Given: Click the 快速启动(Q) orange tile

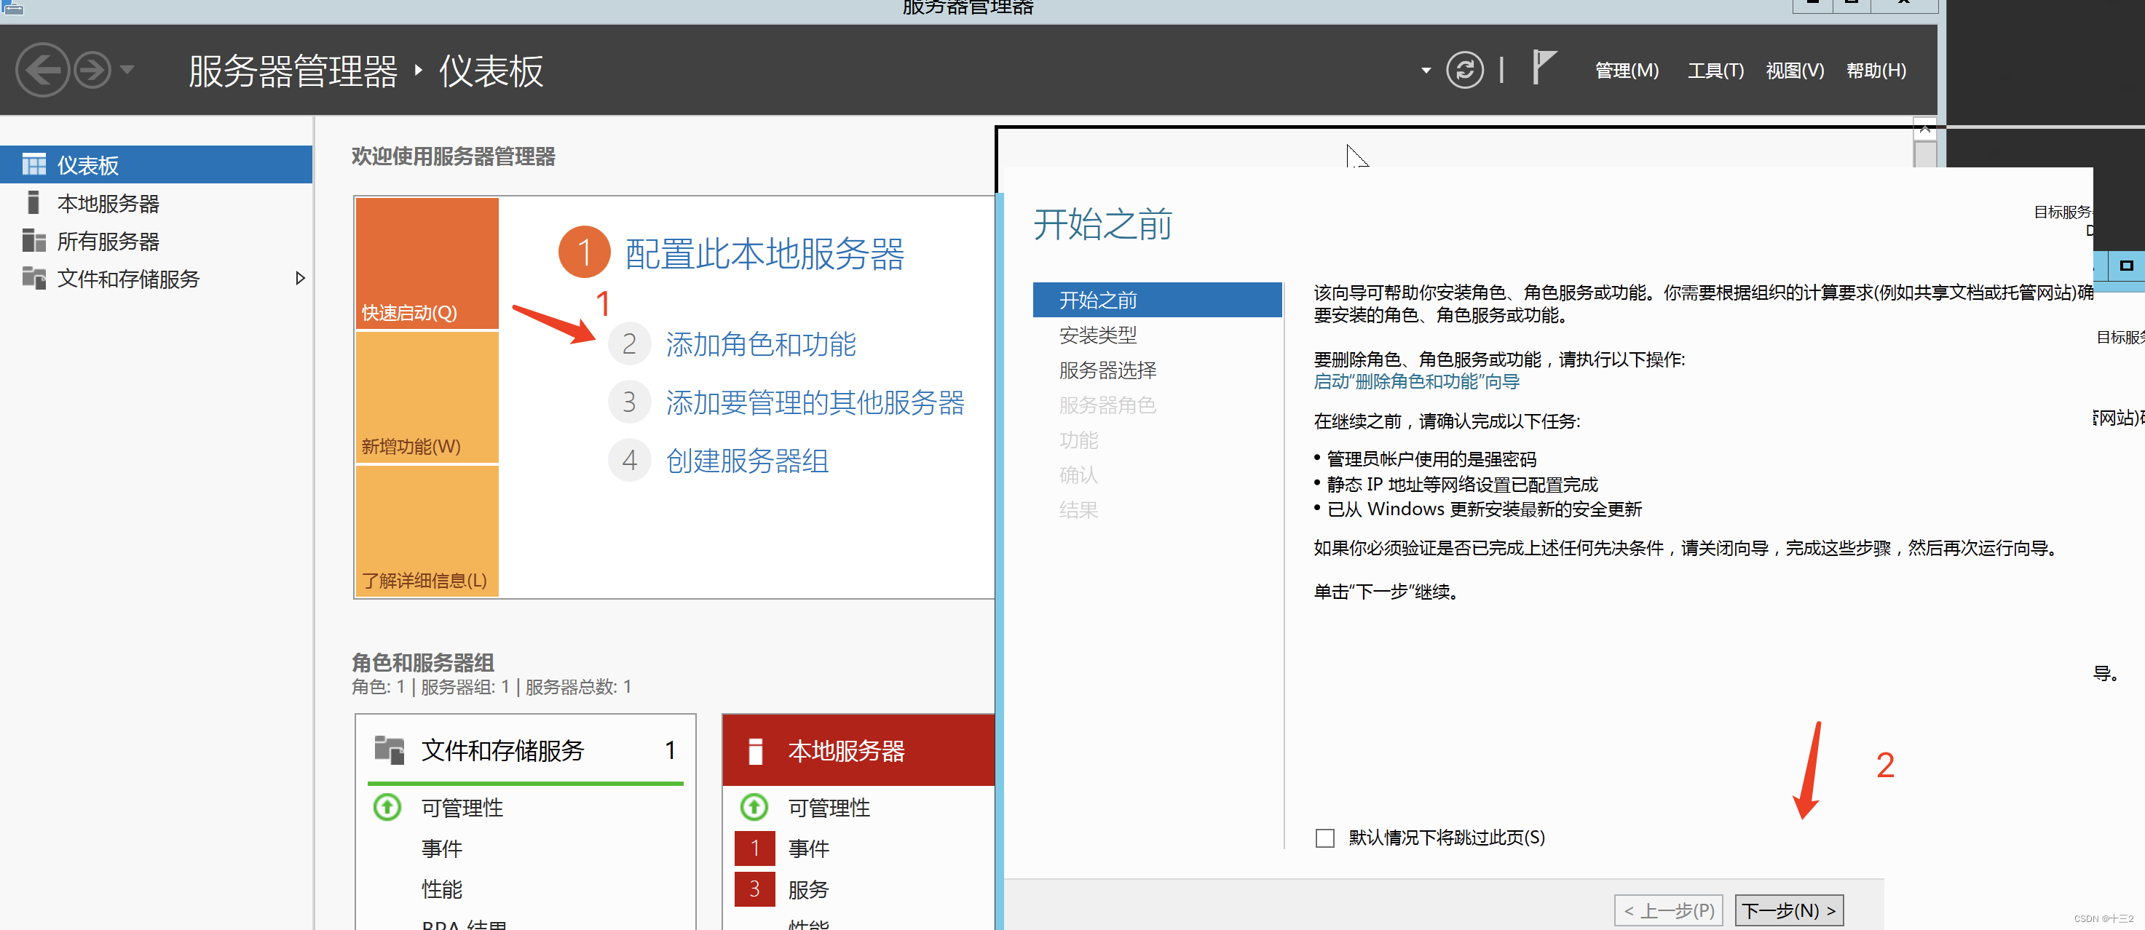Looking at the screenshot, I should click(x=427, y=263).
